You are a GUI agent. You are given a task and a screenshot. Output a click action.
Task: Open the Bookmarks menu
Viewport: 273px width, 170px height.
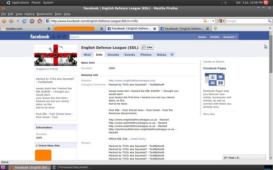44,14
